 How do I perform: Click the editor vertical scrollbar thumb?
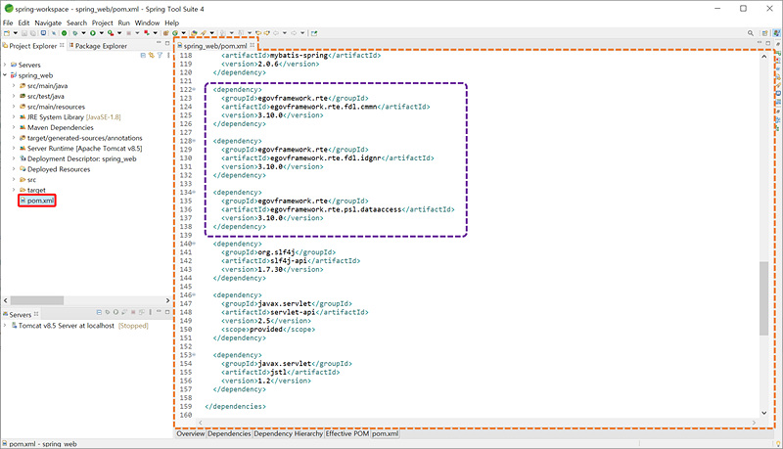[x=763, y=298]
